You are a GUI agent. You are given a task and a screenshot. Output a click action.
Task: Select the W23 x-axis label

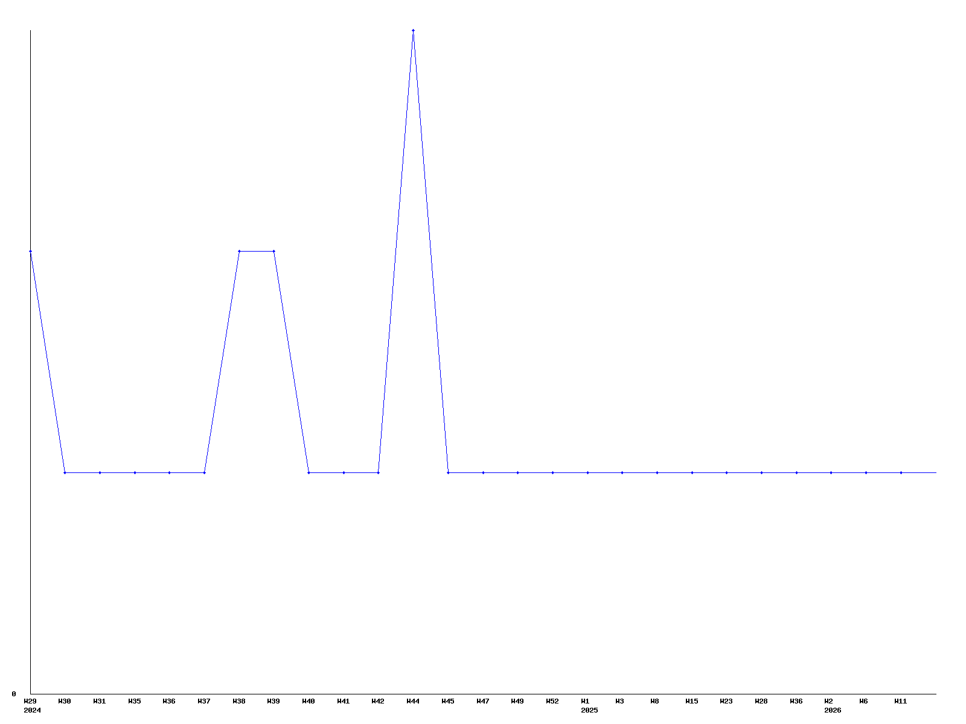tap(726, 701)
